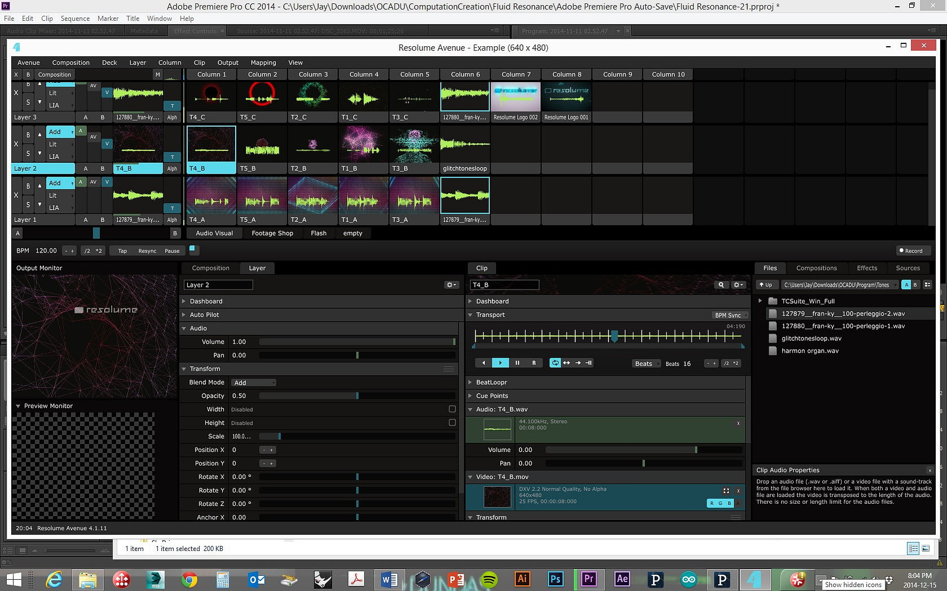Image resolution: width=947 pixels, height=591 pixels.
Task: Switch to the Sources tab
Action: (908, 268)
